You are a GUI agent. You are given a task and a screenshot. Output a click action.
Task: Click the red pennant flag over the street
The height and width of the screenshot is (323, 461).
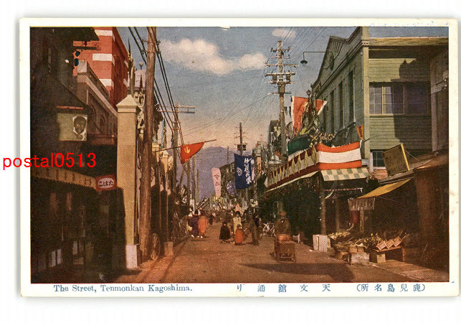point(190,150)
